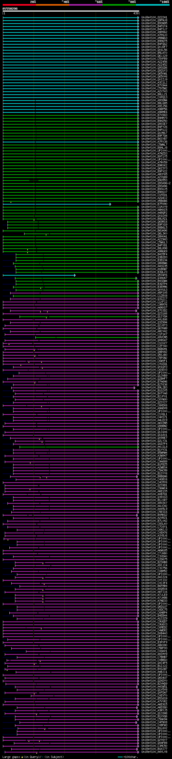
Task: Click the short cyan bar for Q5IWY6
Action: 40,275
